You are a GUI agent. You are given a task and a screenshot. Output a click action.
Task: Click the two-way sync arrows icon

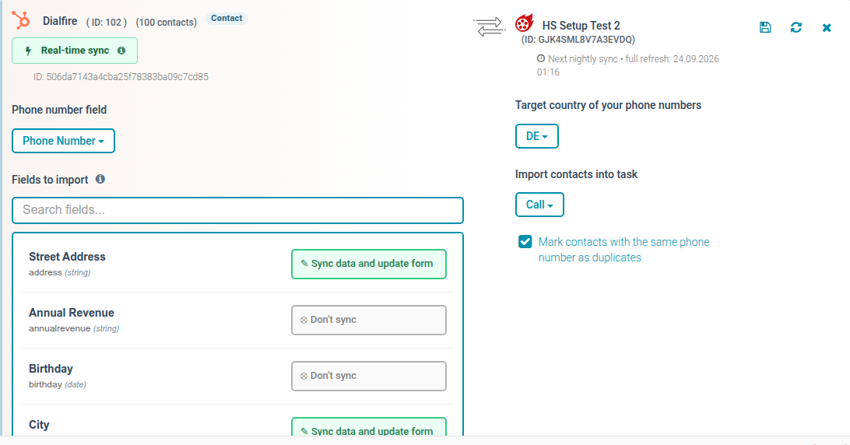(x=488, y=26)
